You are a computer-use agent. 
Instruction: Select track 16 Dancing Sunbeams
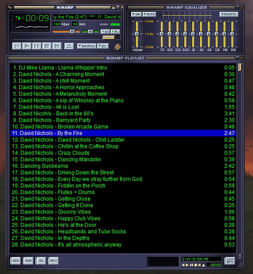coord(123,166)
